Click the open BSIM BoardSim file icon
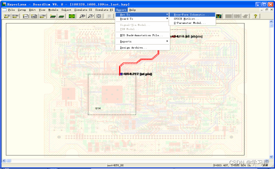 [16, 16]
